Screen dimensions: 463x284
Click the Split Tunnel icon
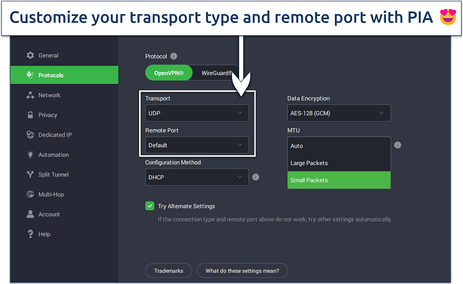click(x=30, y=174)
